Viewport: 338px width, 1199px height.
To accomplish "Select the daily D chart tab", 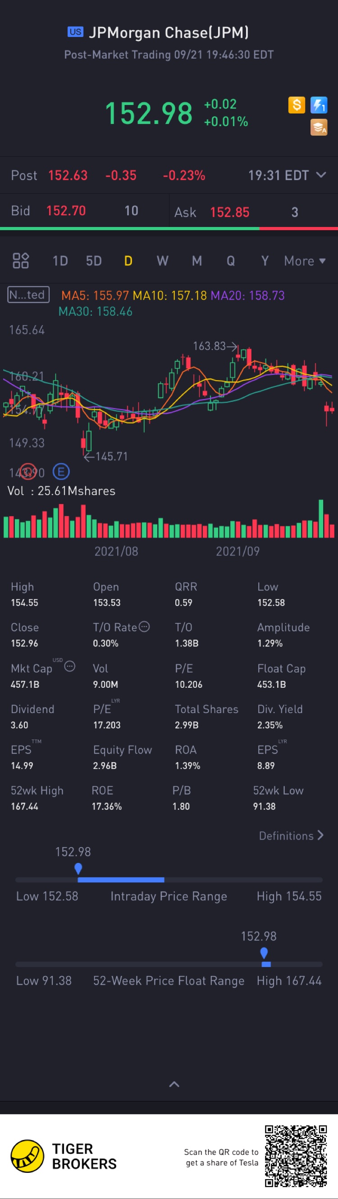I will (128, 261).
